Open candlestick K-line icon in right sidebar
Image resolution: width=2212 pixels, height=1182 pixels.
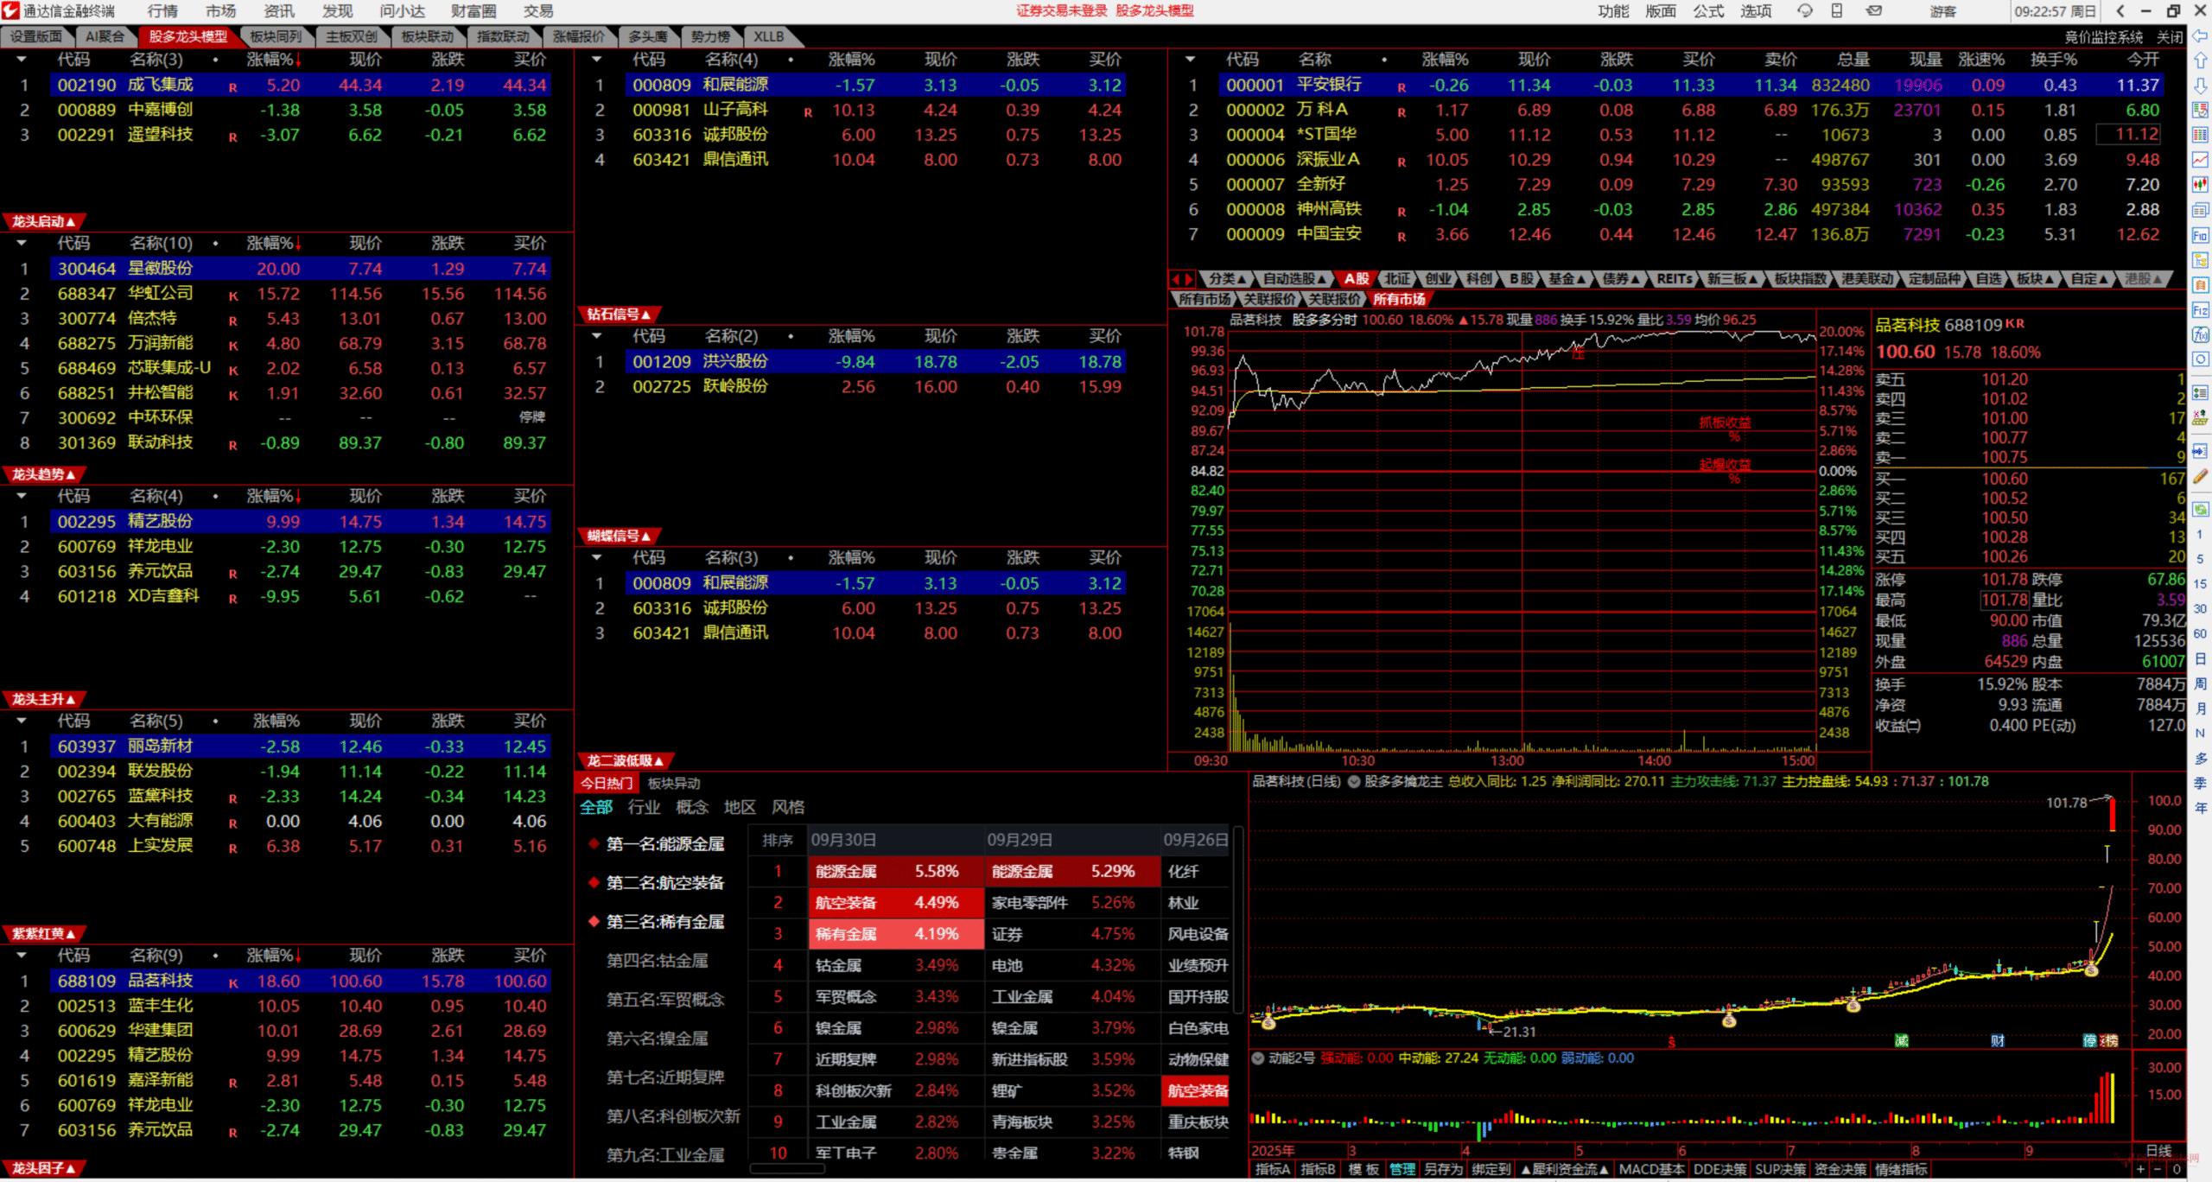[2200, 185]
